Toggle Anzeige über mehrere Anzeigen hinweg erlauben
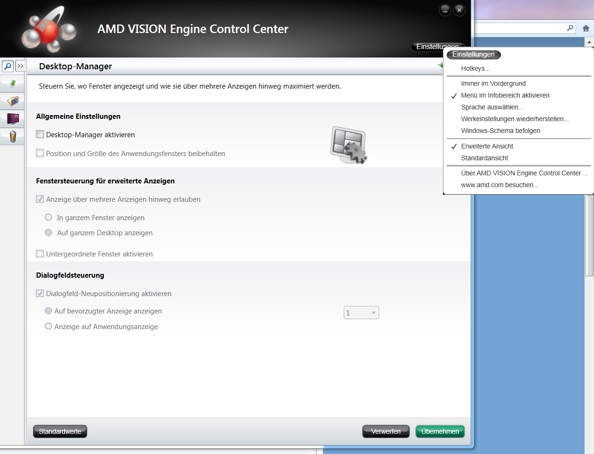 click(40, 199)
